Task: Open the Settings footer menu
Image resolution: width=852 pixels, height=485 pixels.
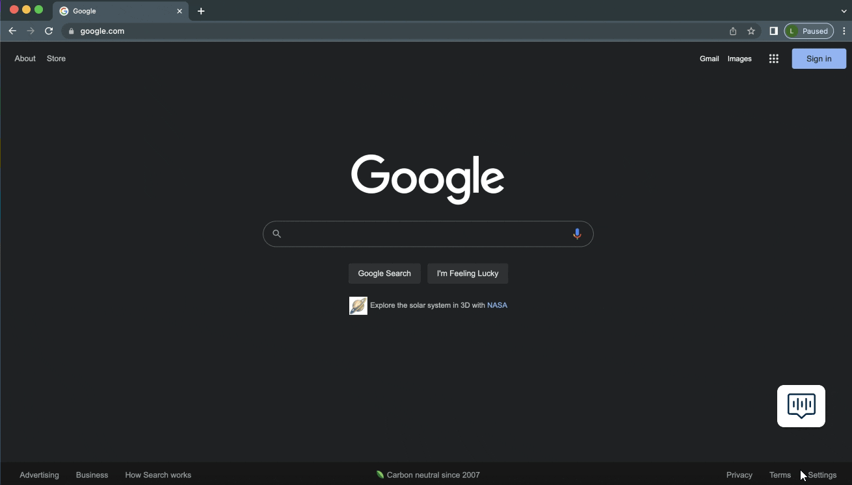Action: [x=822, y=475]
